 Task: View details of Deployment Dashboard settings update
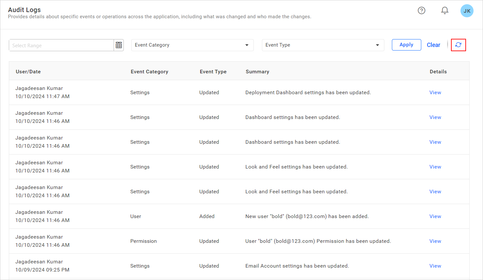(x=435, y=92)
